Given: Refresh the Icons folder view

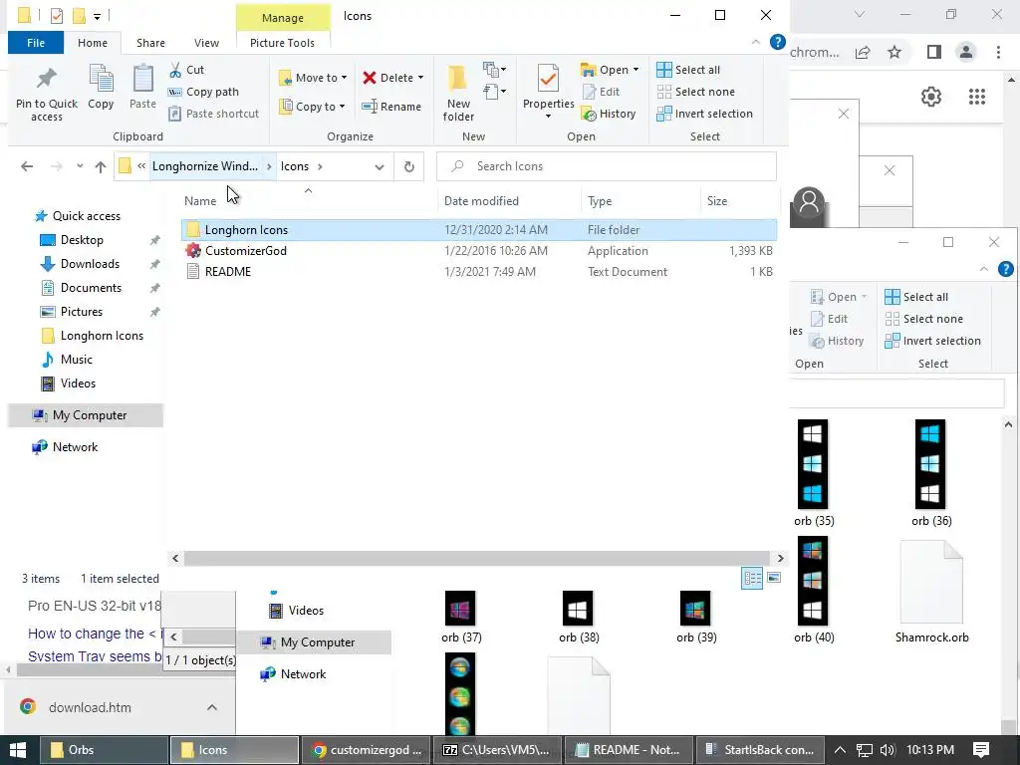Looking at the screenshot, I should tap(409, 166).
